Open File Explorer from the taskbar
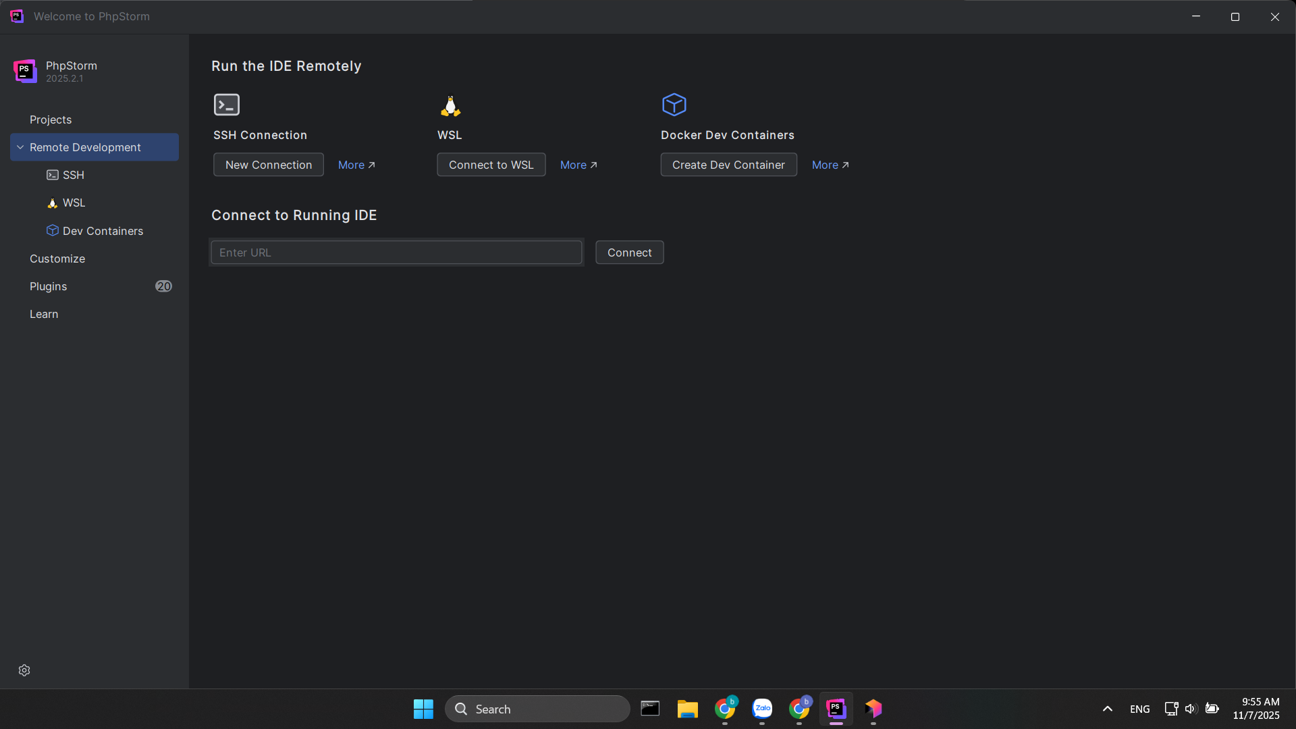 click(687, 709)
